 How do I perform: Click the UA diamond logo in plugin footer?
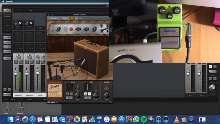49,102
